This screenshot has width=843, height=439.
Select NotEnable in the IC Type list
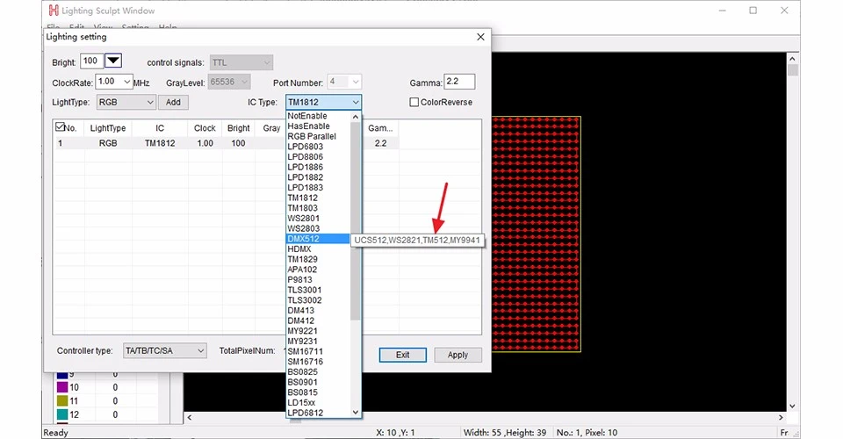[x=318, y=116]
